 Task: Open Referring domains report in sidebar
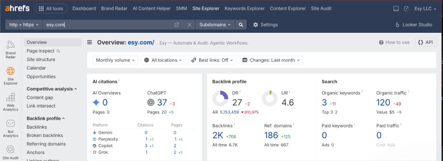[x=46, y=144]
